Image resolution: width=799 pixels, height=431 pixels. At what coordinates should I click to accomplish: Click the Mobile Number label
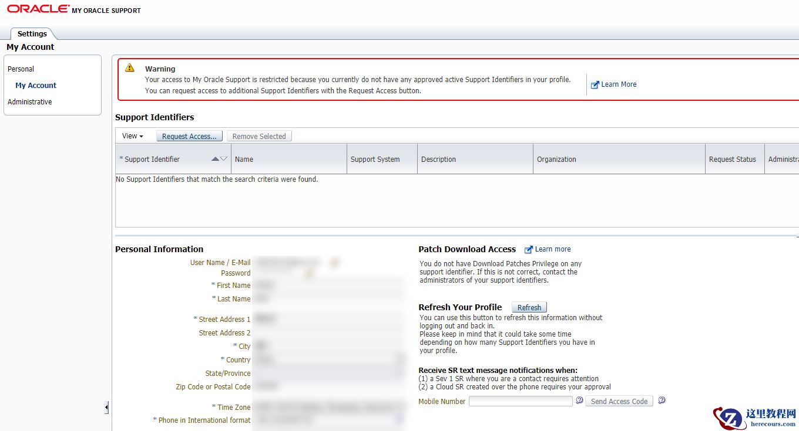[x=442, y=402]
